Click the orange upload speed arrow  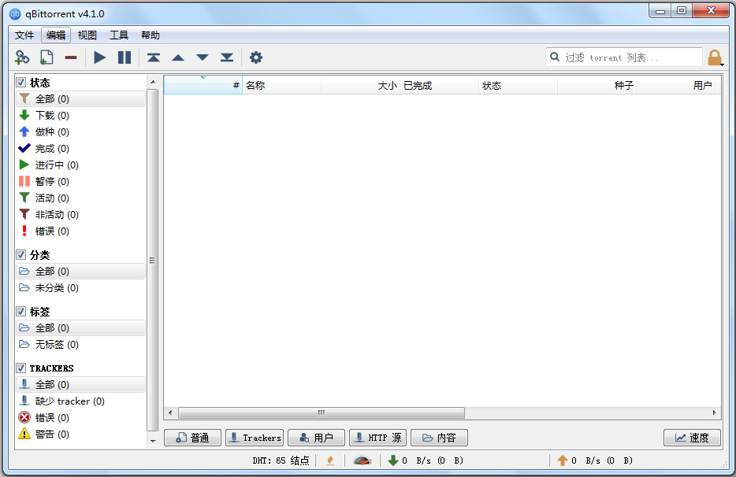click(x=563, y=460)
